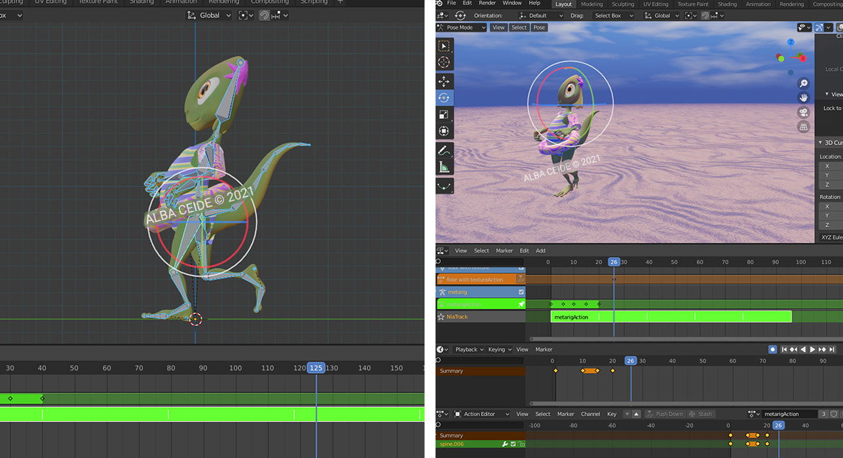
Task: Open Global transform orientation dropdown in right window
Action: coord(661,16)
